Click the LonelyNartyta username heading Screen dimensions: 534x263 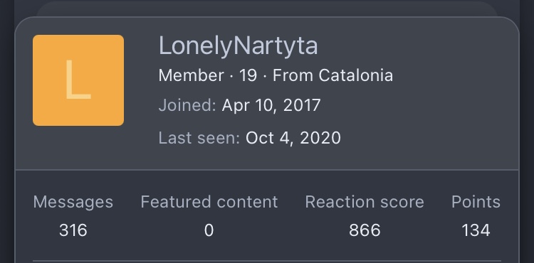coord(238,46)
